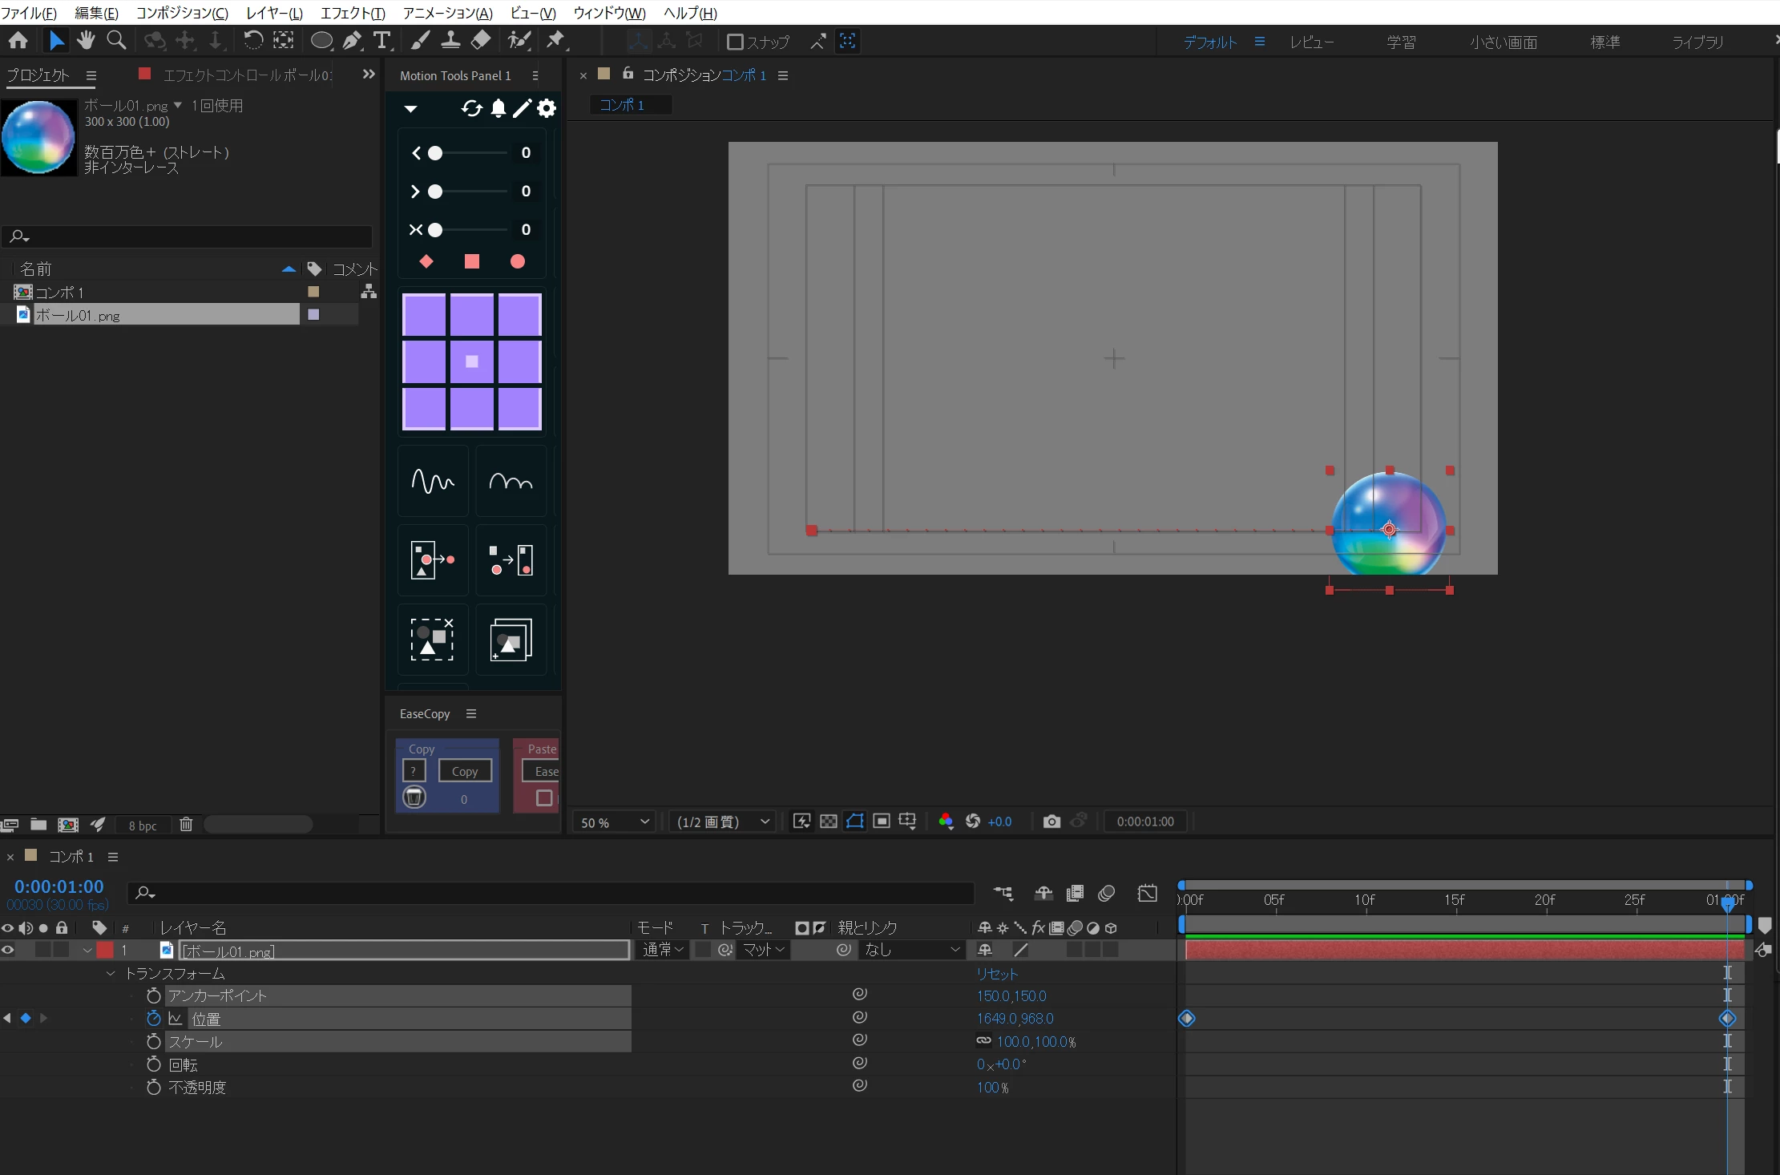Screen dimensions: 1780x1175
Task: Toggle the 位置 stopwatch
Action: pyautogui.click(x=154, y=1018)
